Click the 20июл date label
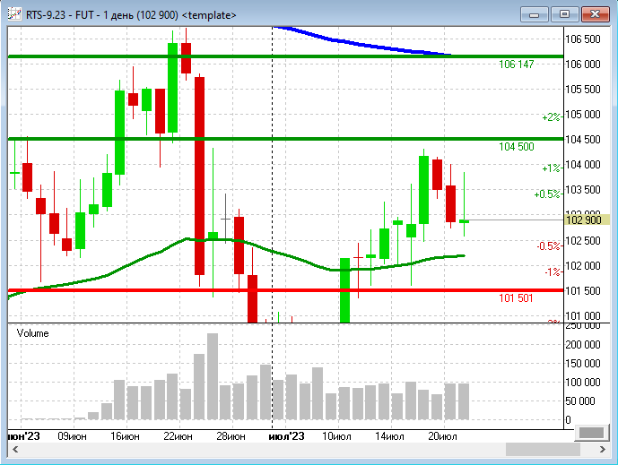618x465 pixels. tap(442, 436)
